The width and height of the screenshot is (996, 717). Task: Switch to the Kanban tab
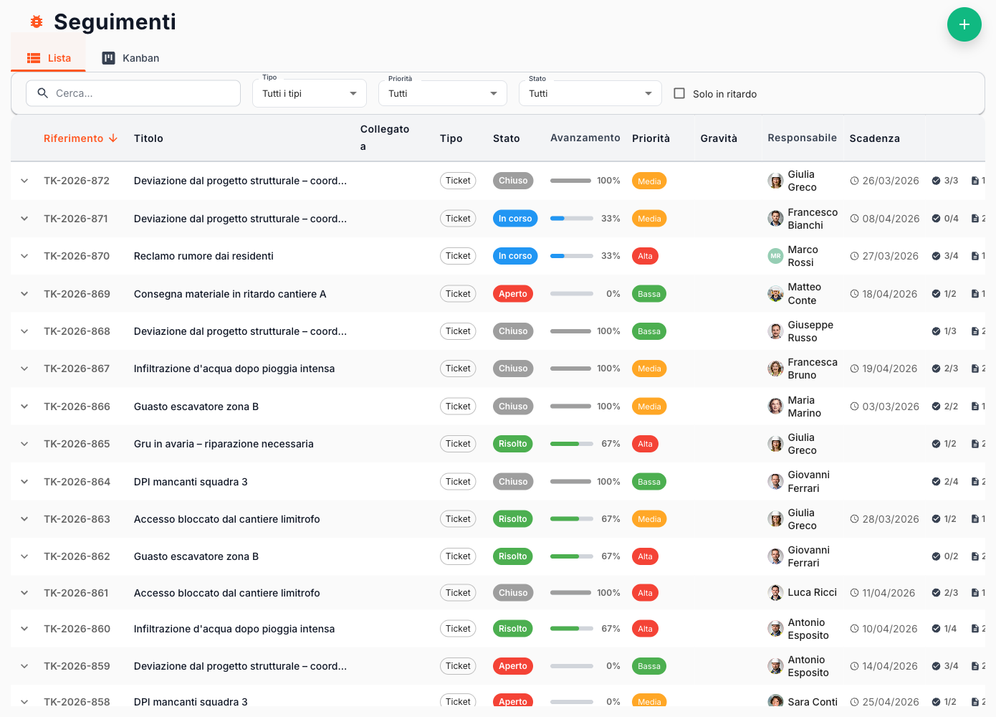[130, 58]
